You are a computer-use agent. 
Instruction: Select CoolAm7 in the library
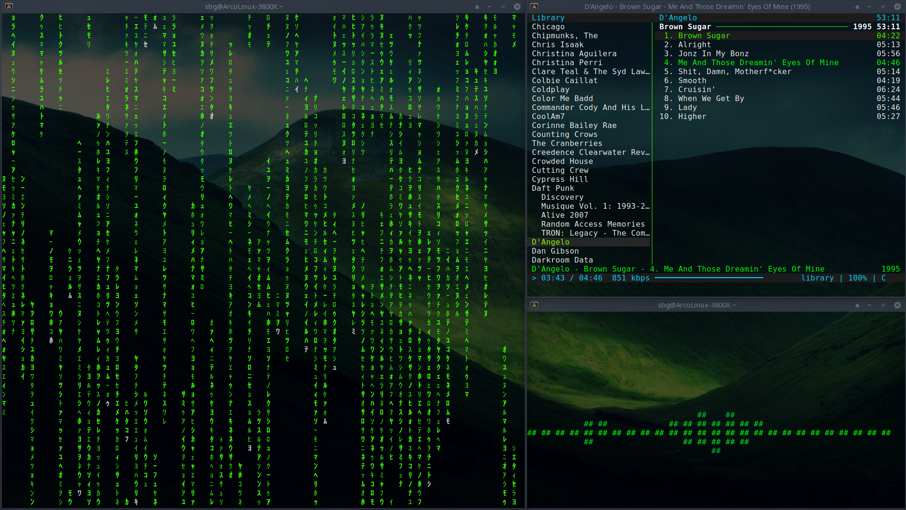coord(548,117)
